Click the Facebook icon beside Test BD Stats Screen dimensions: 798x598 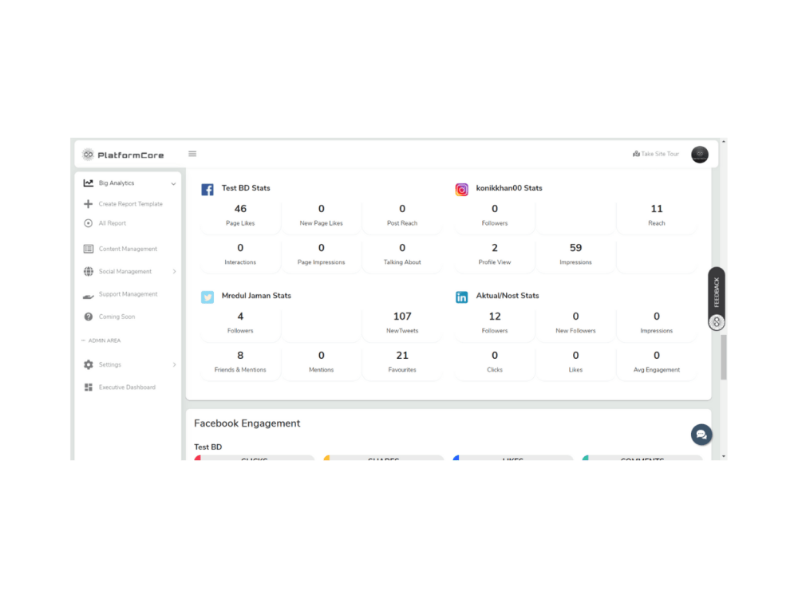[x=207, y=190]
